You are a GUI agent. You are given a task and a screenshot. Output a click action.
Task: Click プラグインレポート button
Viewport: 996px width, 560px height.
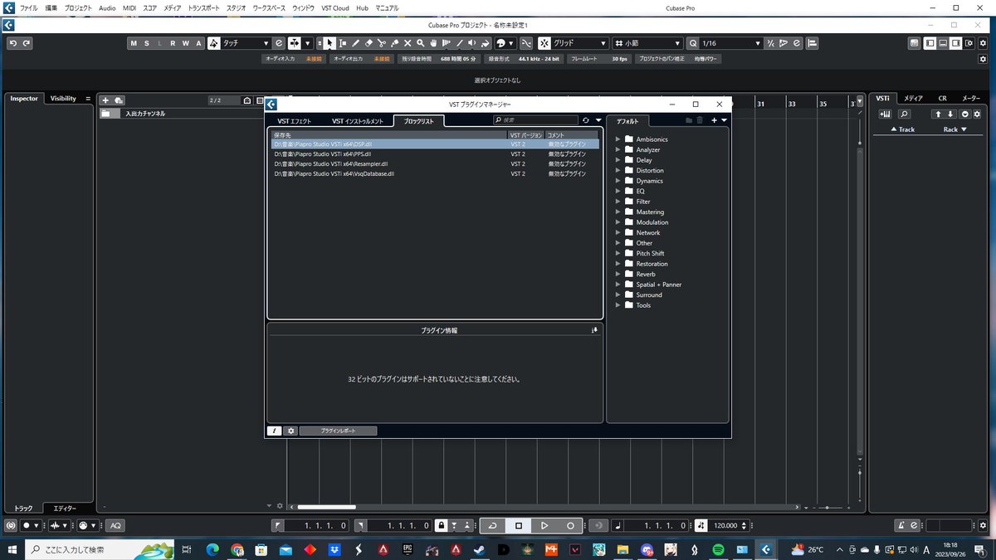338,431
